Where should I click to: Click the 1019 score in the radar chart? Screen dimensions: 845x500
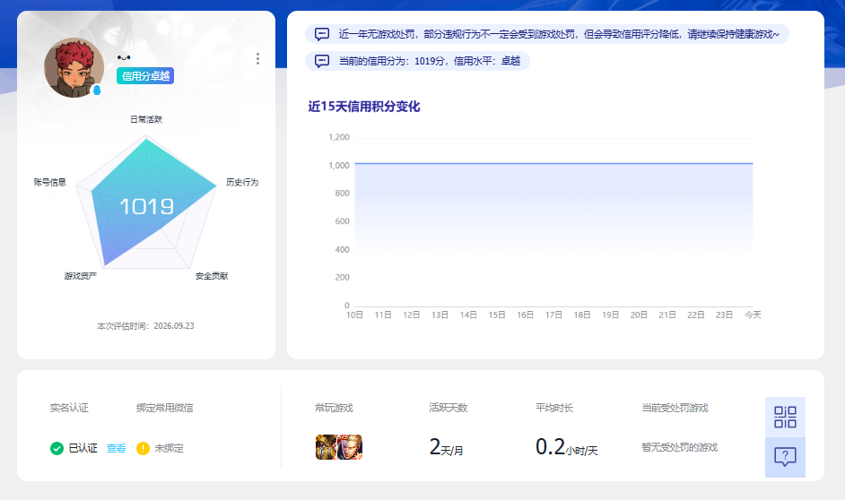pos(146,207)
